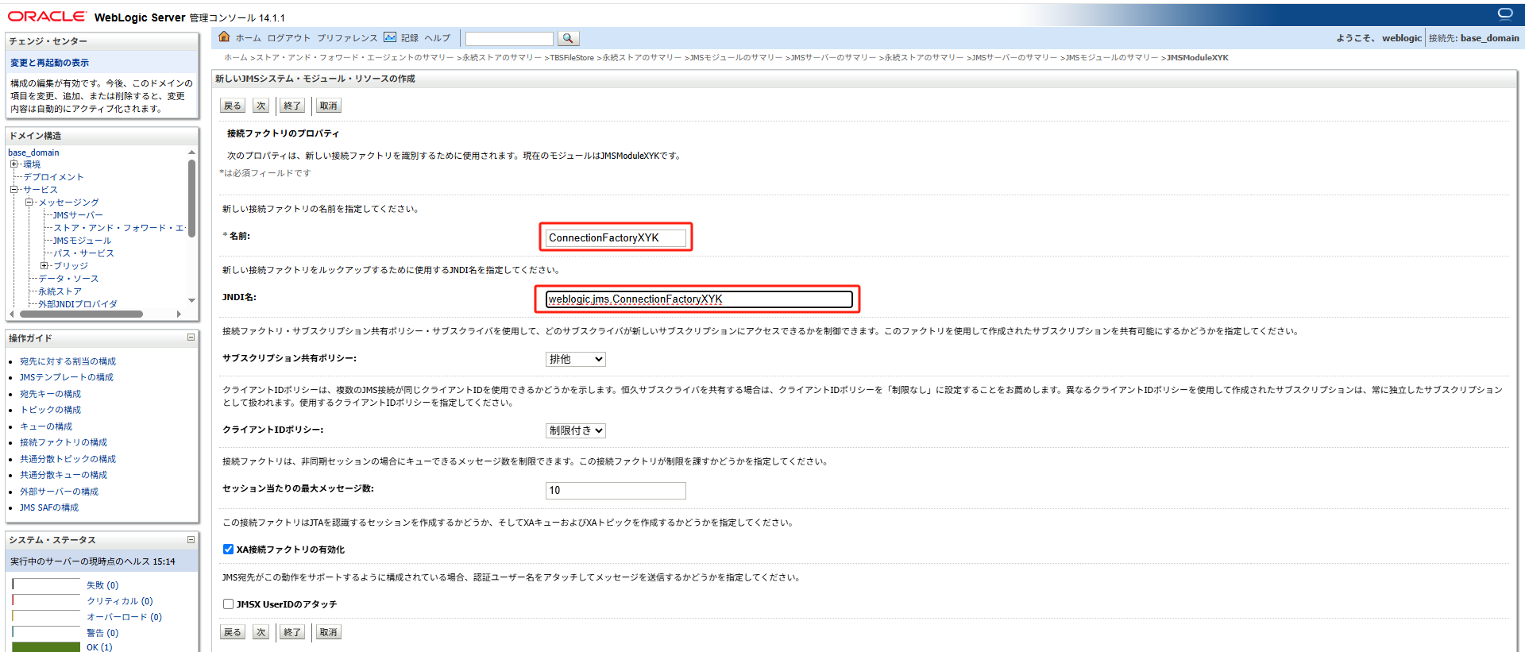Click the search magnifier button

point(568,38)
